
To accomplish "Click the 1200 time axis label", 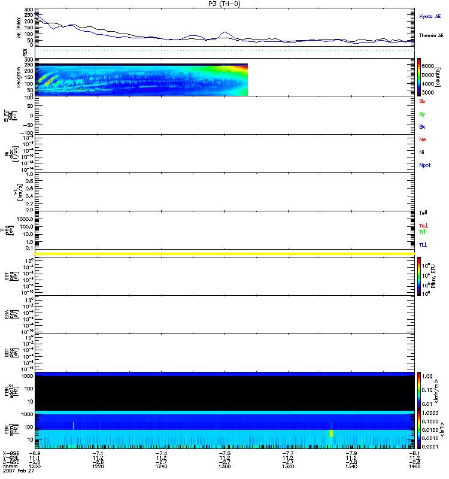I will (x=35, y=466).
